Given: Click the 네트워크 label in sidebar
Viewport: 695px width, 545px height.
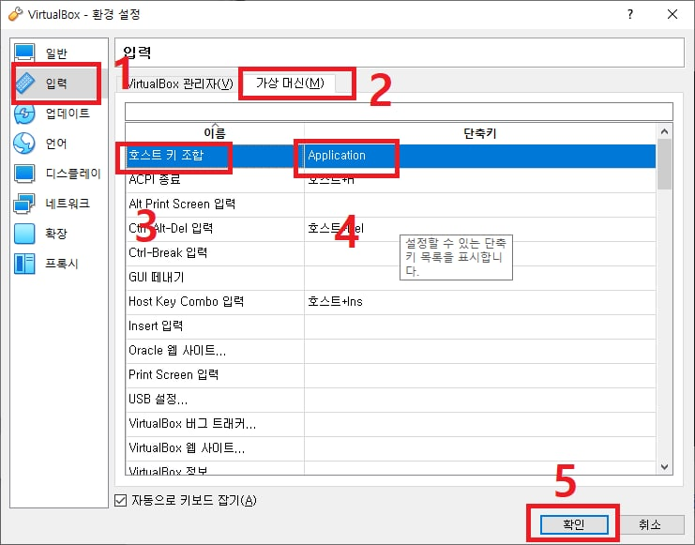Looking at the screenshot, I should (68, 204).
